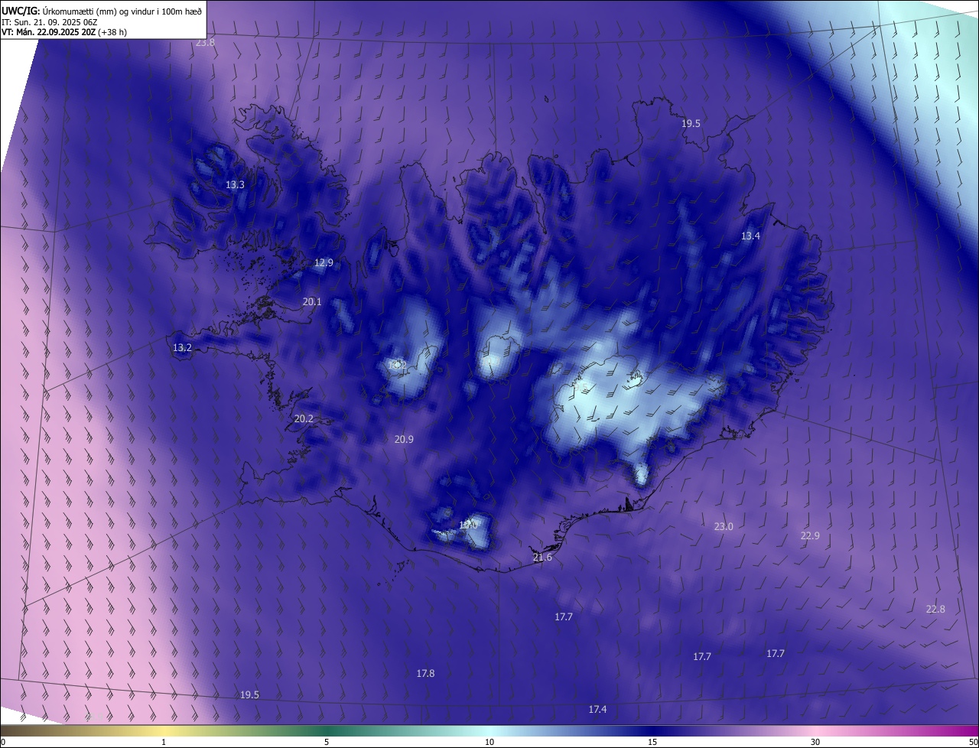Click the 30 tick on the color scale
The width and height of the screenshot is (979, 748).
(x=815, y=743)
